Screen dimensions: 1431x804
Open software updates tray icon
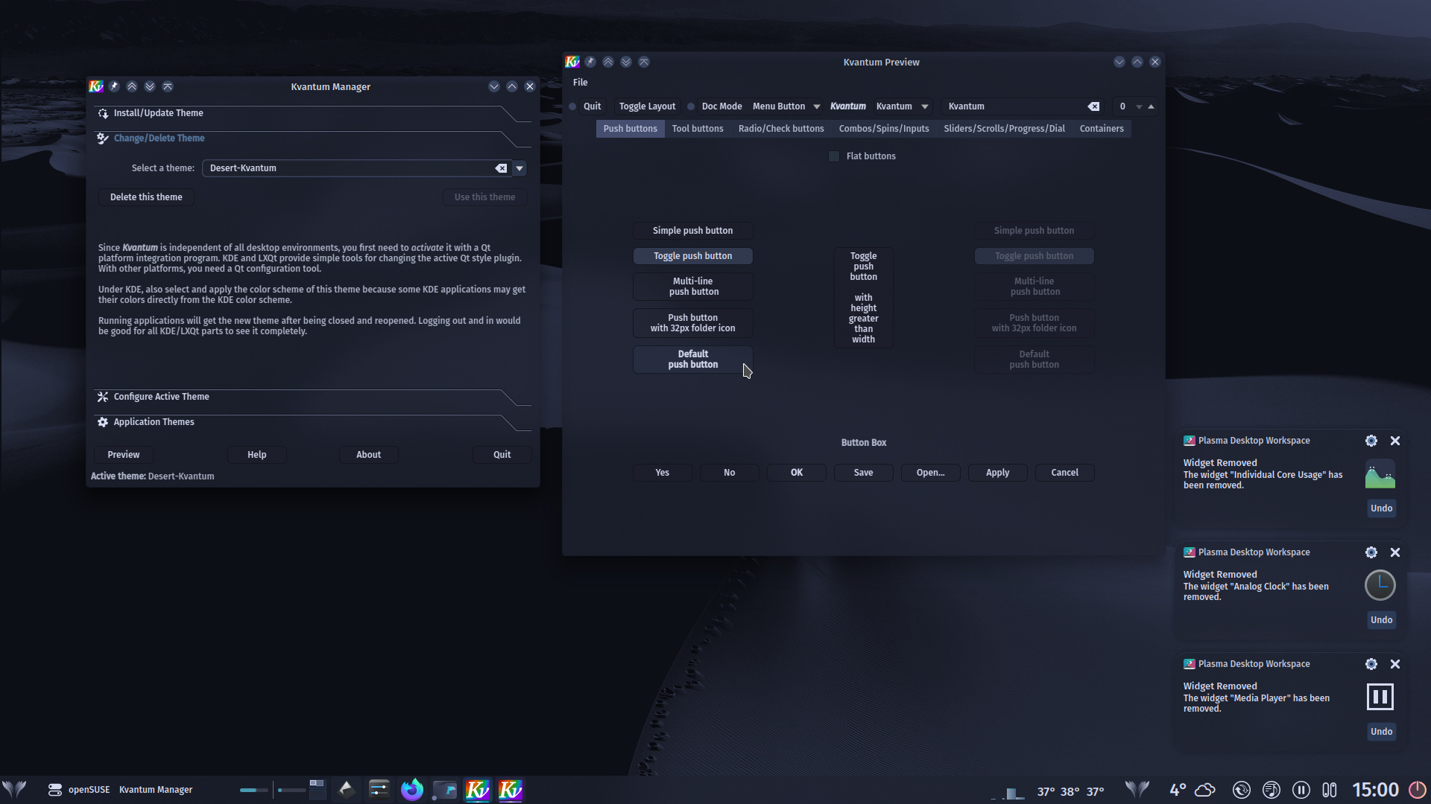[x=1242, y=790]
